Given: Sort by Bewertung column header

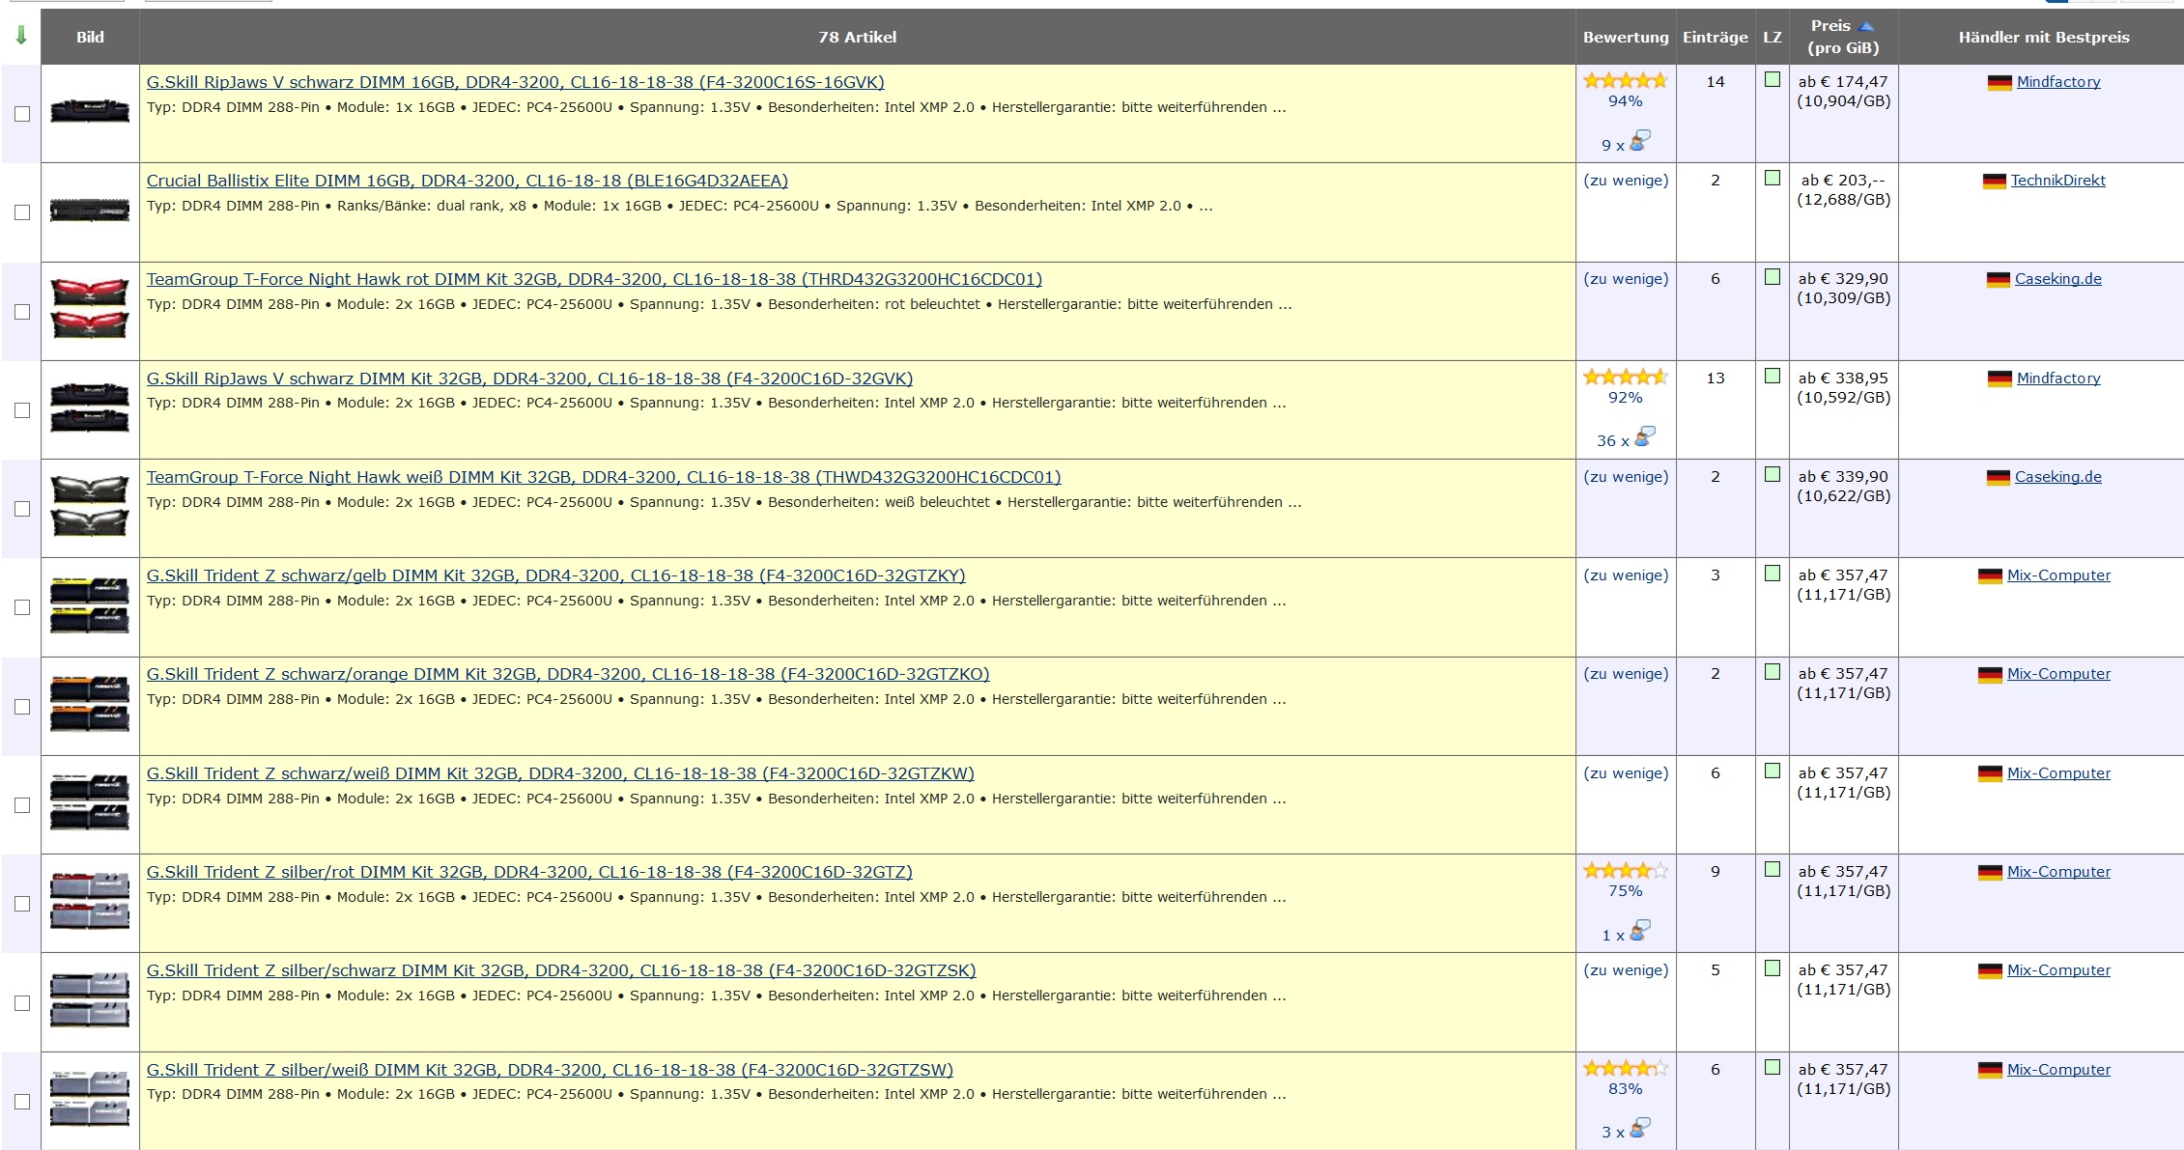Looking at the screenshot, I should 1625,37.
